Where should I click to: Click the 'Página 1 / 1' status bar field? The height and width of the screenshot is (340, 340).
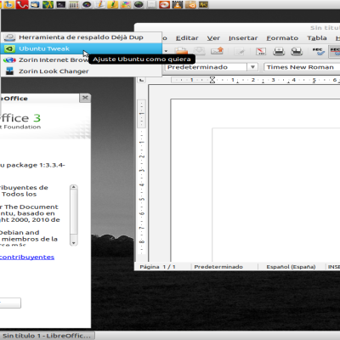coord(157,267)
